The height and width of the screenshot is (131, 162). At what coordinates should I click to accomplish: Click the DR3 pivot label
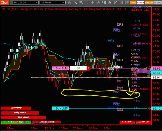point(120,25)
